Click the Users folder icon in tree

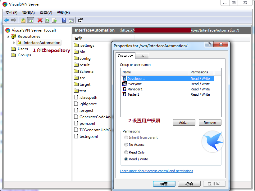[13, 49]
